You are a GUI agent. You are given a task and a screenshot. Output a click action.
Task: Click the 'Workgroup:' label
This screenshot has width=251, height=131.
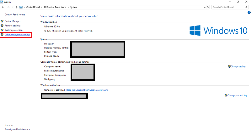pyautogui.click(x=50, y=79)
